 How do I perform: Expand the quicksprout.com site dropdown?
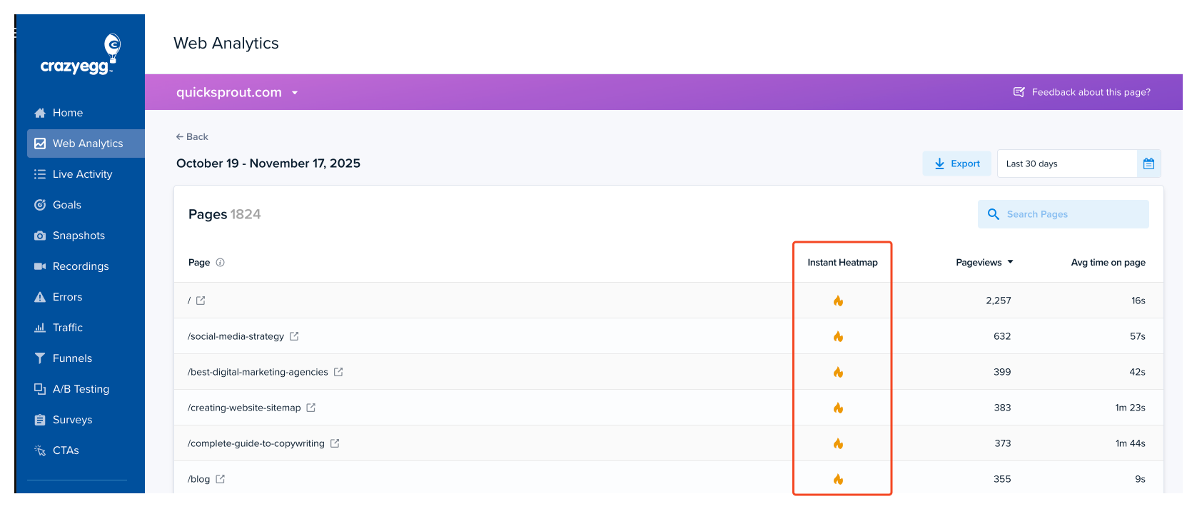click(294, 93)
